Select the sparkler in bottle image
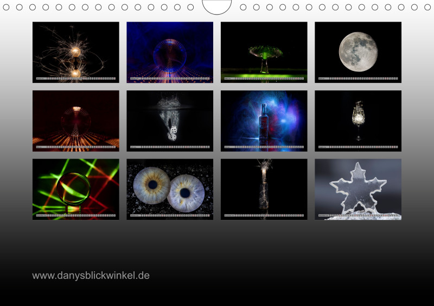Viewport: 434px width, 306px height. [x=264, y=187]
